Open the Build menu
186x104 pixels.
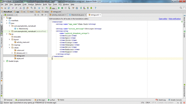coord(45,5)
